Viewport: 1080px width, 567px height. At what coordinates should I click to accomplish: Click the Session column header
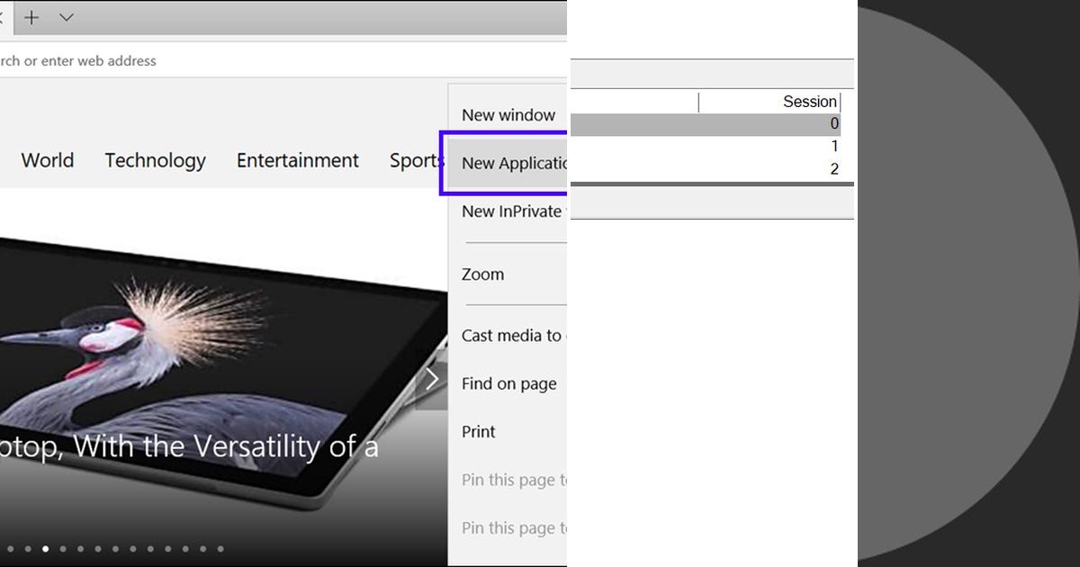click(x=809, y=101)
